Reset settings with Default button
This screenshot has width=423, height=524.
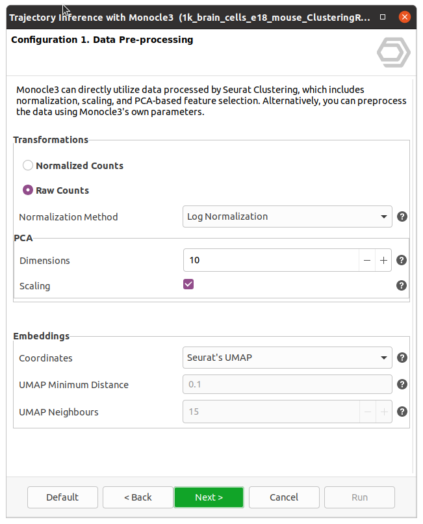click(62, 497)
